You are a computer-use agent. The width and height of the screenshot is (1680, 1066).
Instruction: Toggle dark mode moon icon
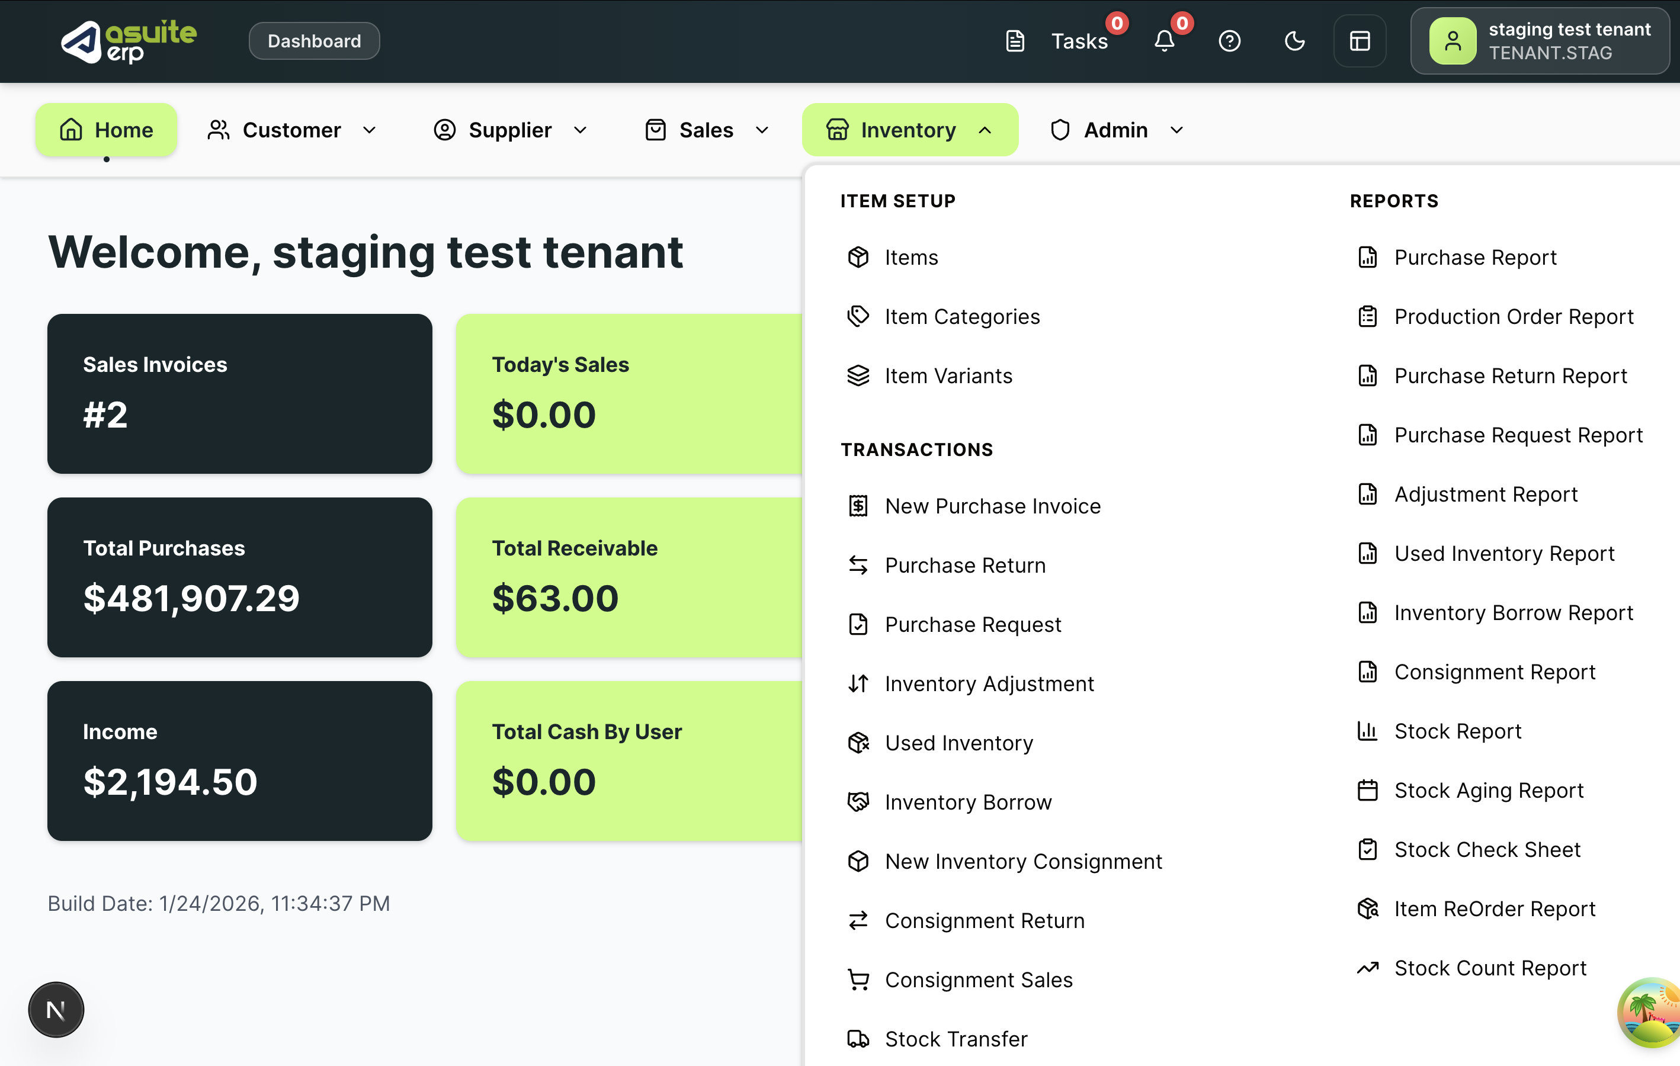1294,41
